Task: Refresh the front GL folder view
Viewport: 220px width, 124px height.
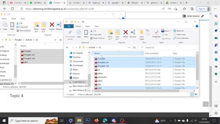Action: (x=134, y=48)
